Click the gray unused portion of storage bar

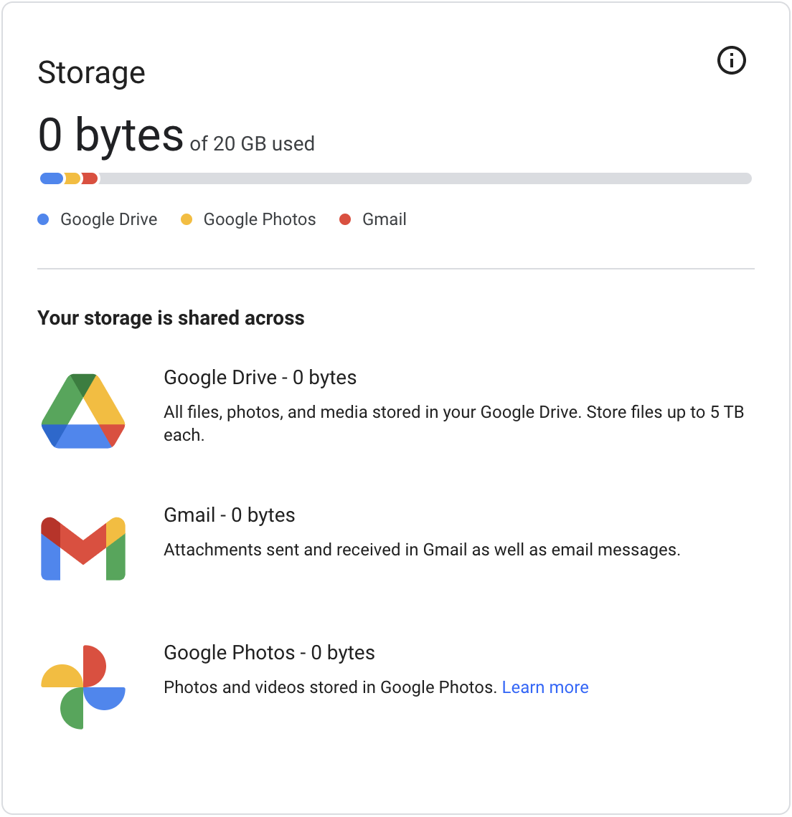[x=423, y=178]
